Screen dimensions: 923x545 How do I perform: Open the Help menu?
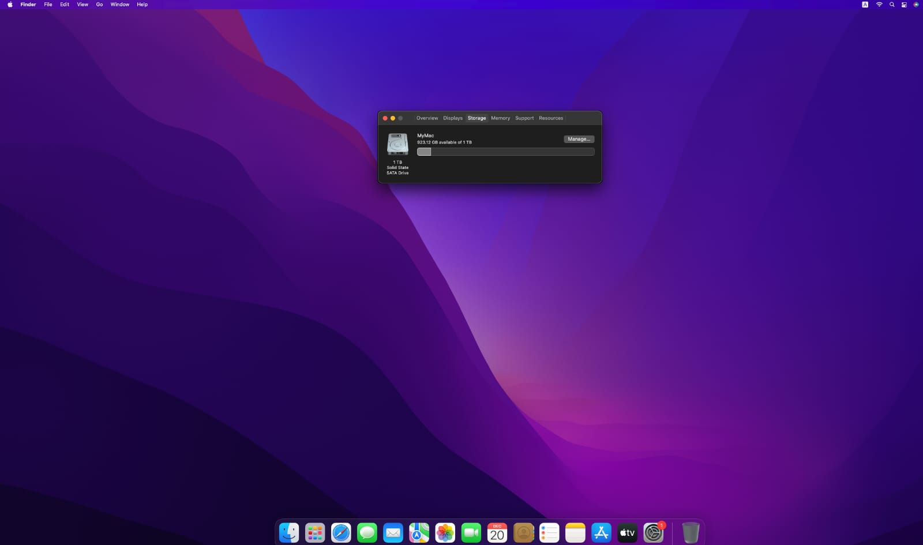tap(142, 5)
